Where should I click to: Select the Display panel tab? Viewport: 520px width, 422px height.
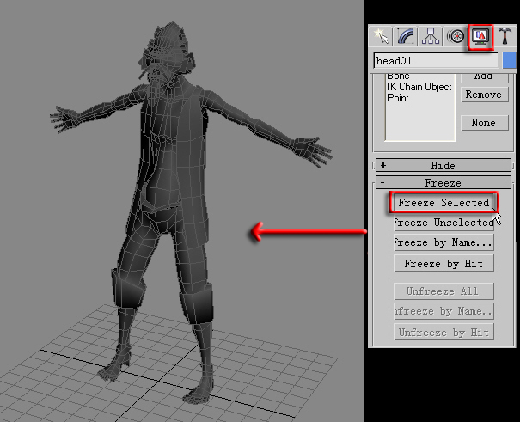click(x=481, y=36)
